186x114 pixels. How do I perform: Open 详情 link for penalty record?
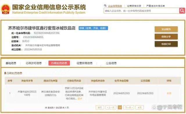point(169,93)
